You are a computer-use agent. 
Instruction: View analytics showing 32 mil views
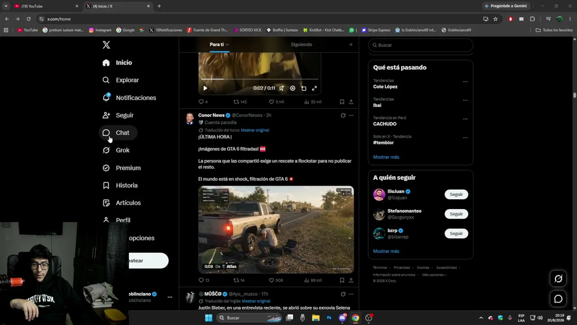[313, 102]
